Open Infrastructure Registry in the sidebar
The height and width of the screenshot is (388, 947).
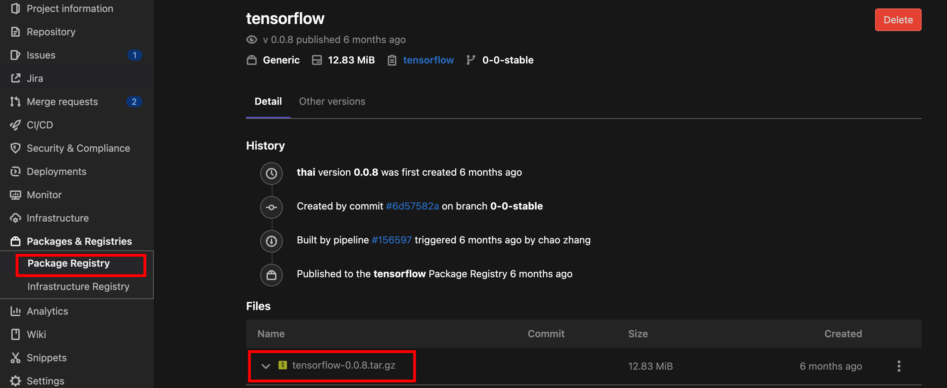click(x=78, y=286)
